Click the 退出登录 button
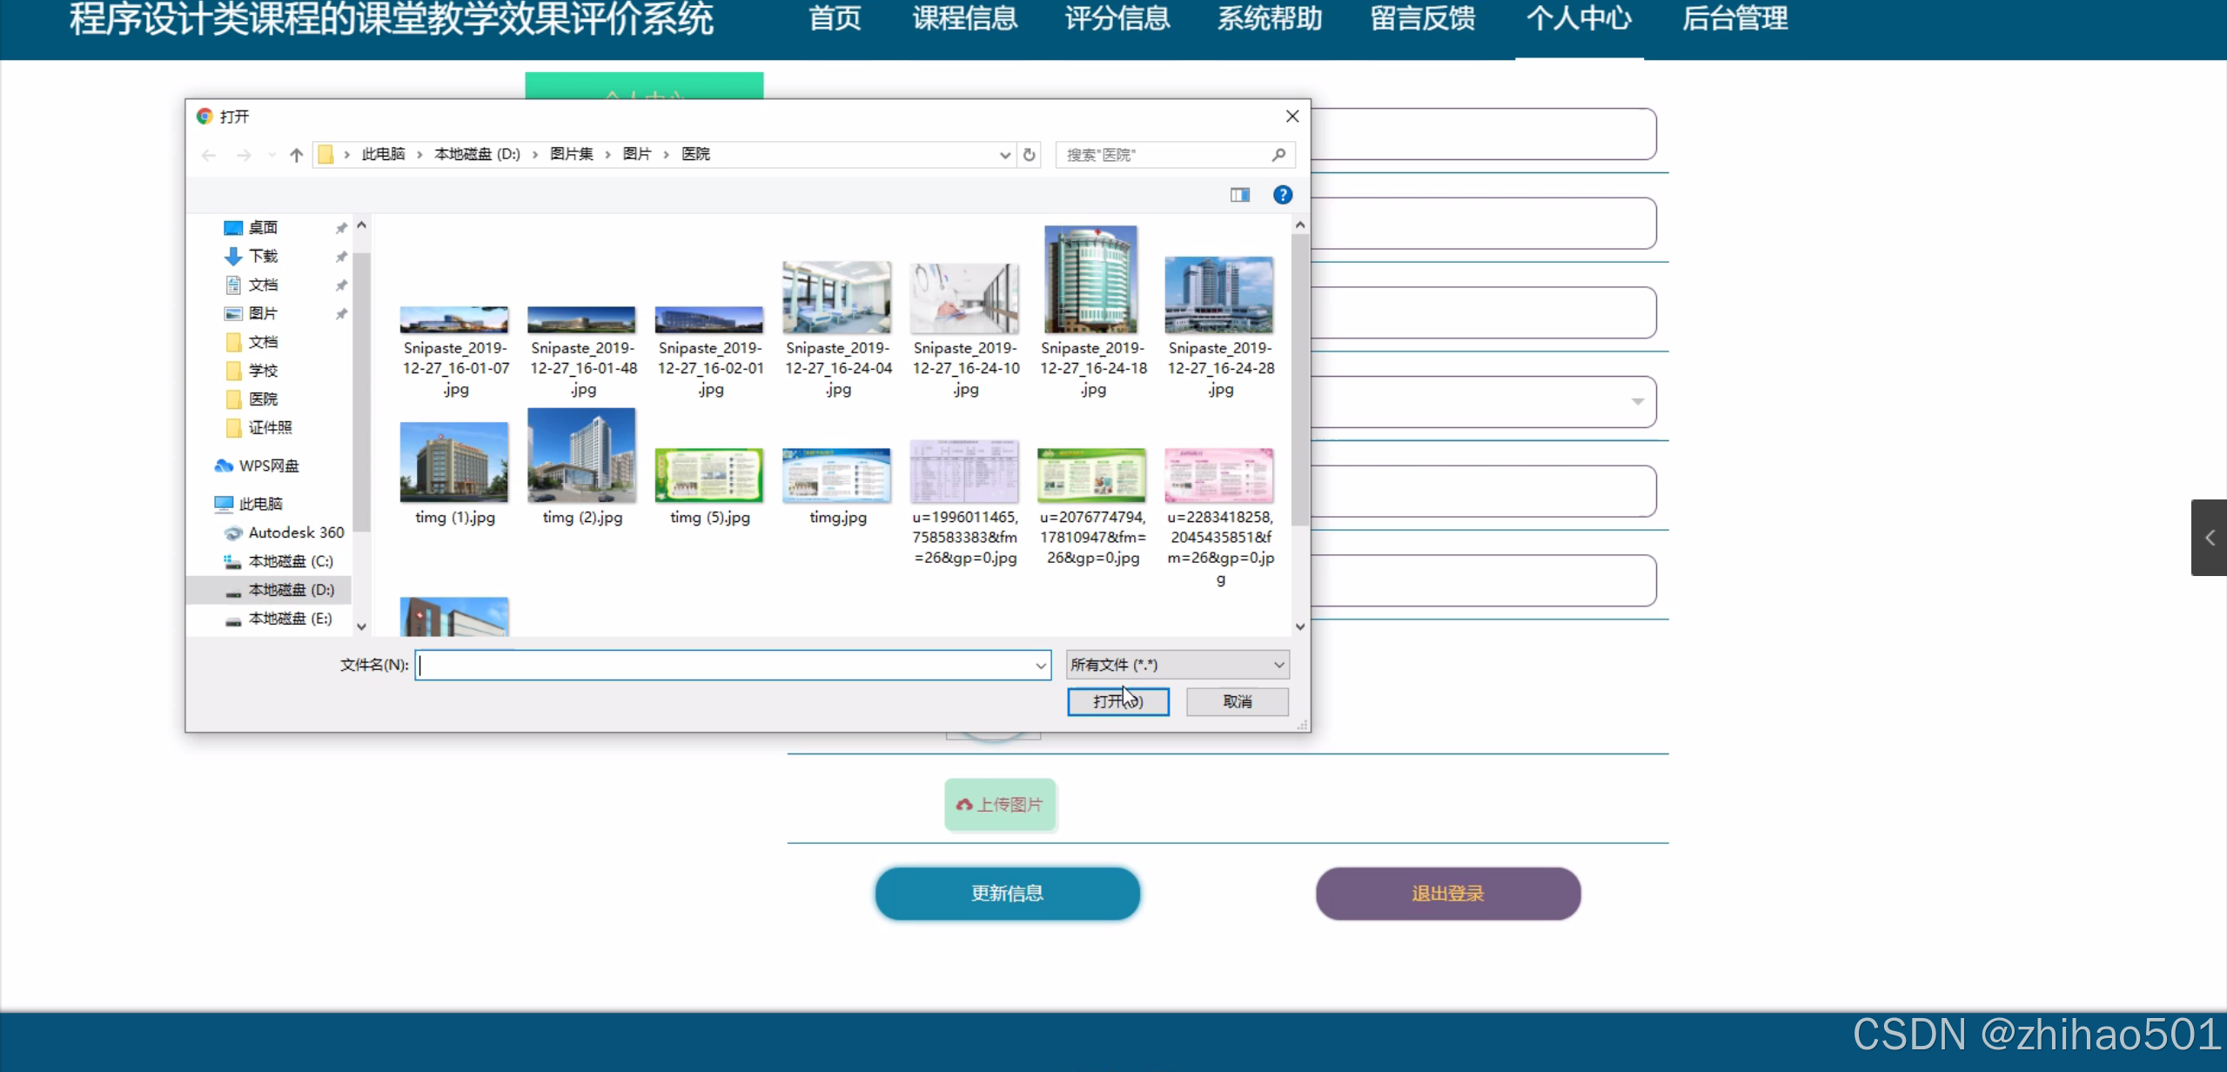This screenshot has height=1072, width=2227. [x=1447, y=893]
